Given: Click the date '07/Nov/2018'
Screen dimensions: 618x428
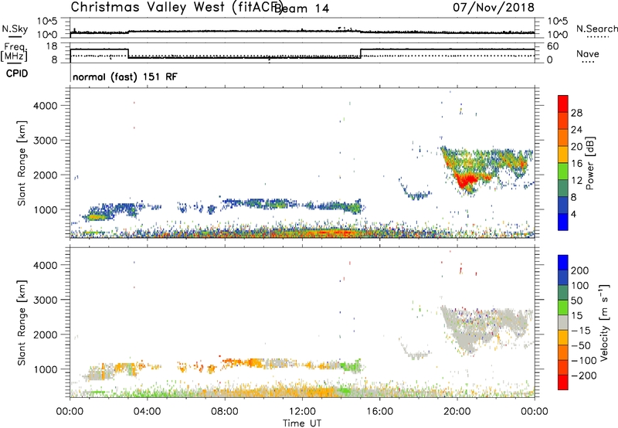Looking at the screenshot, I should pos(494,7).
